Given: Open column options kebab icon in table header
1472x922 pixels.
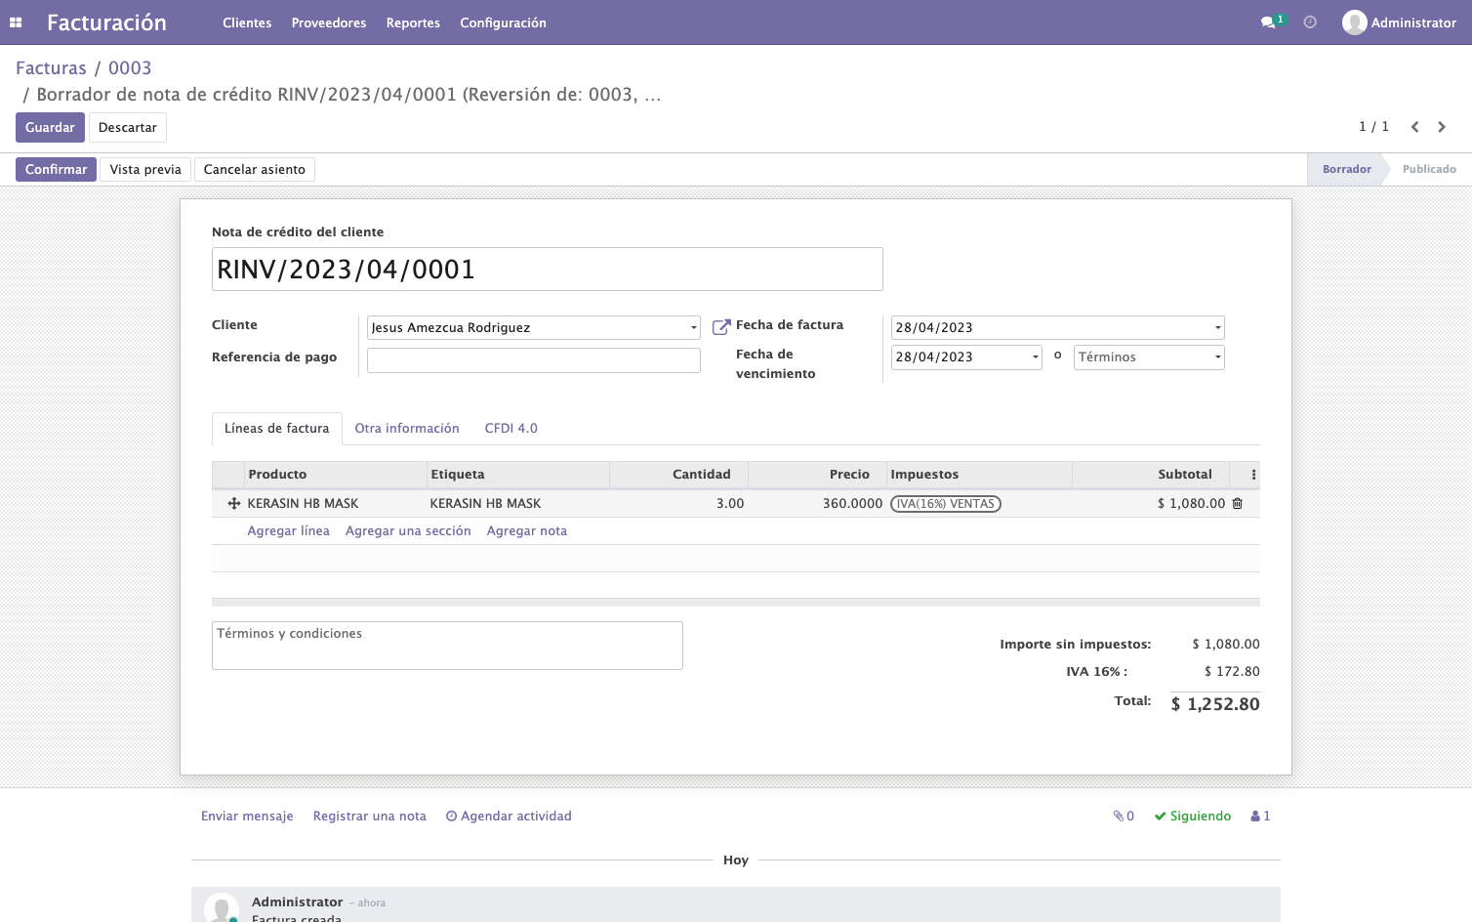Looking at the screenshot, I should click(x=1253, y=475).
